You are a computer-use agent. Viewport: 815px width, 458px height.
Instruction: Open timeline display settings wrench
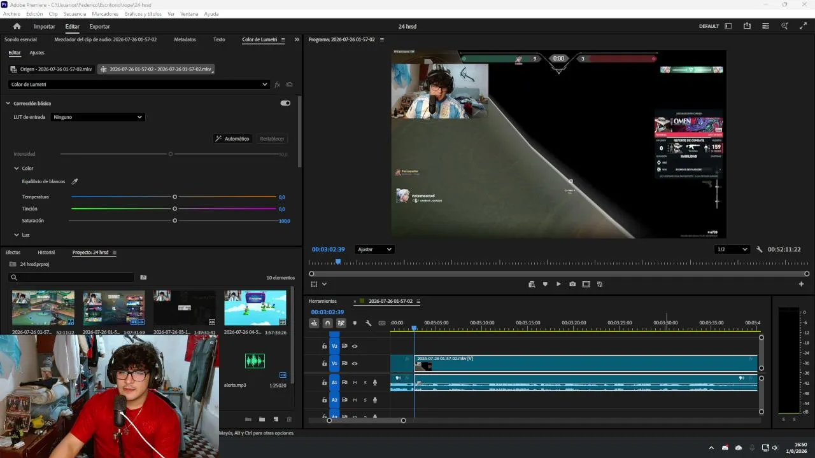368,323
